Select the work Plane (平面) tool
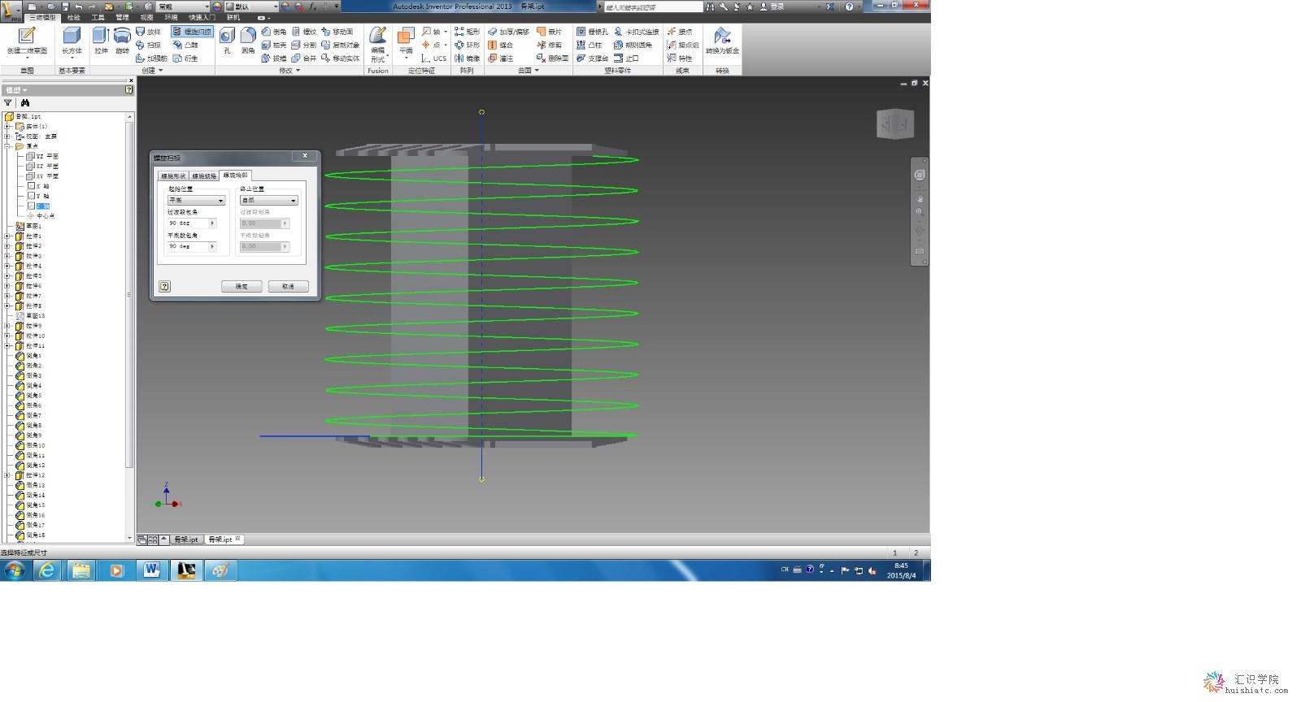The width and height of the screenshot is (1301, 702). click(x=406, y=41)
